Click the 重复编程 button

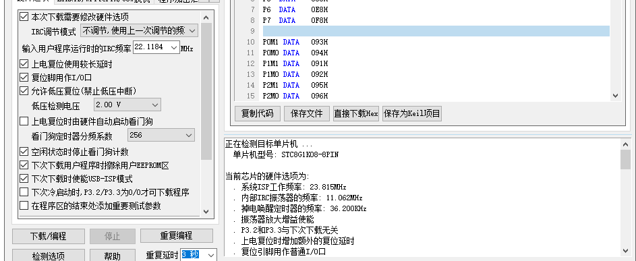[x=177, y=236]
